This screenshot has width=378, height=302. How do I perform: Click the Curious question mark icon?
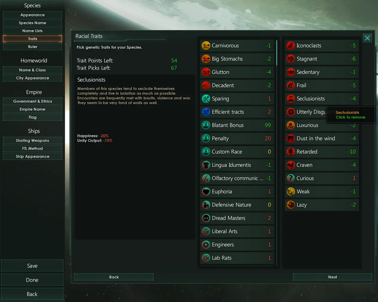click(291, 178)
